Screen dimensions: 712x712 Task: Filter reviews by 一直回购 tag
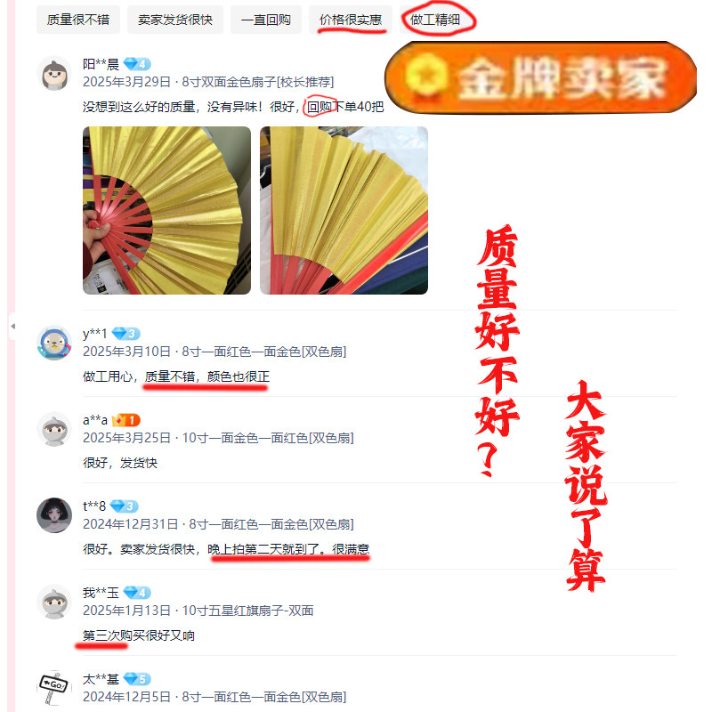(265, 20)
